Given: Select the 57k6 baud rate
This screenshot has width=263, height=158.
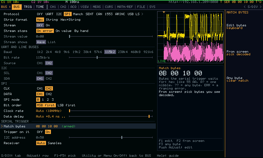Looking at the screenshot, I should point(98,52).
